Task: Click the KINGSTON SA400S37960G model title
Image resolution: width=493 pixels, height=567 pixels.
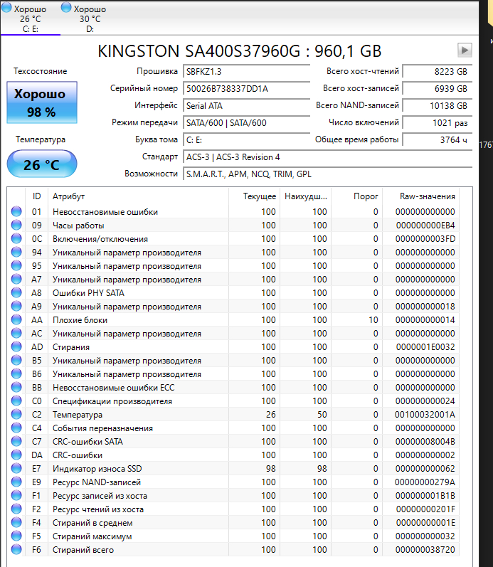Action: [x=240, y=51]
